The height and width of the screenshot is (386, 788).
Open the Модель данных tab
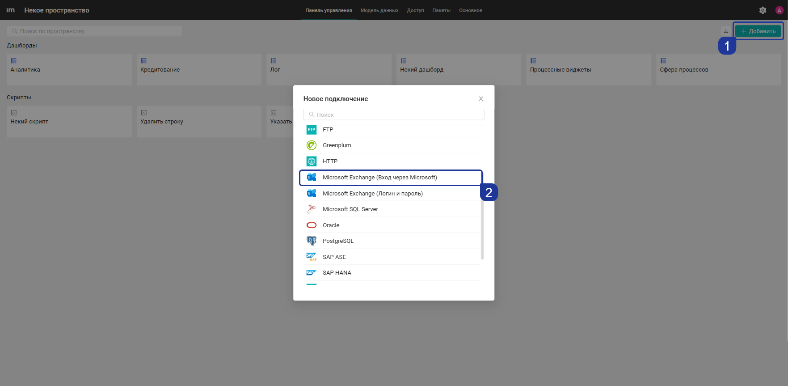(379, 10)
